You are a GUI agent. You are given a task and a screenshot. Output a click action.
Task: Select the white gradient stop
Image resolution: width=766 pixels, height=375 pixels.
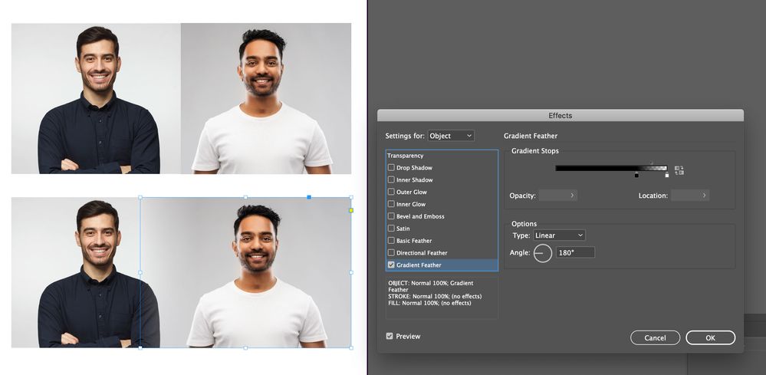pyautogui.click(x=667, y=175)
